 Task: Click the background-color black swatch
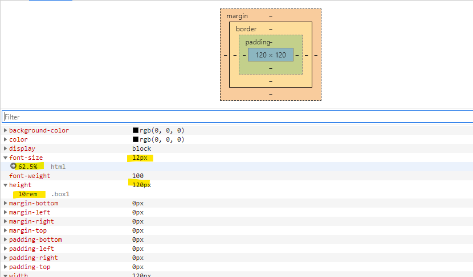coord(136,130)
